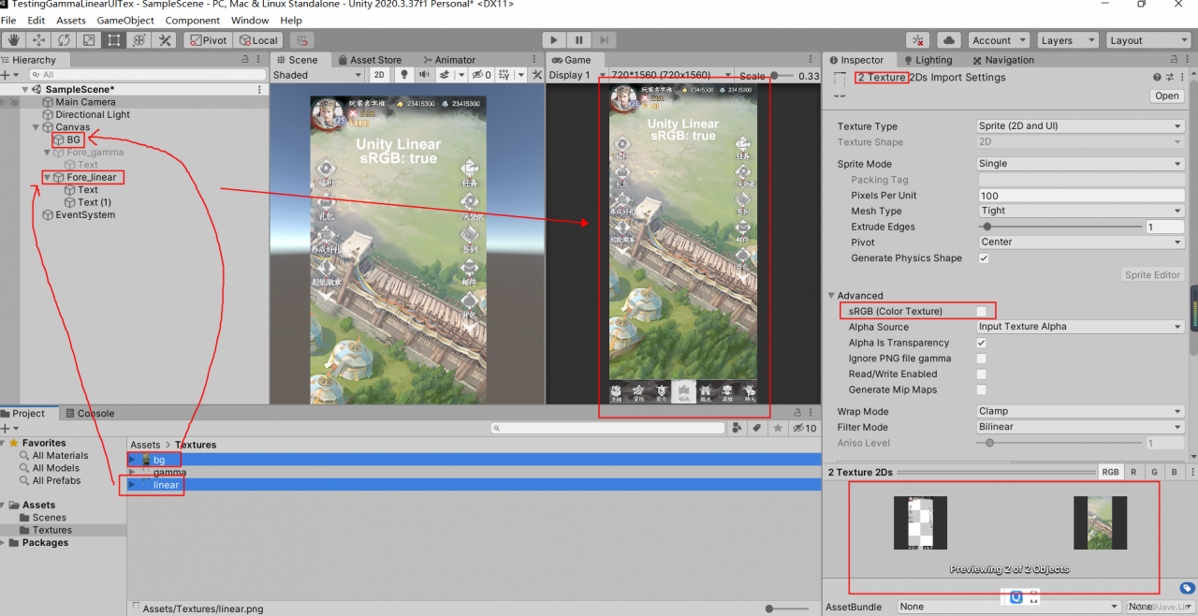The width and height of the screenshot is (1198, 616).
Task: Open Component menu
Action: pyautogui.click(x=194, y=21)
